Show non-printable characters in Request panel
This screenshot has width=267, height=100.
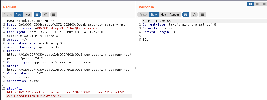pyautogui.click(x=45, y=15)
